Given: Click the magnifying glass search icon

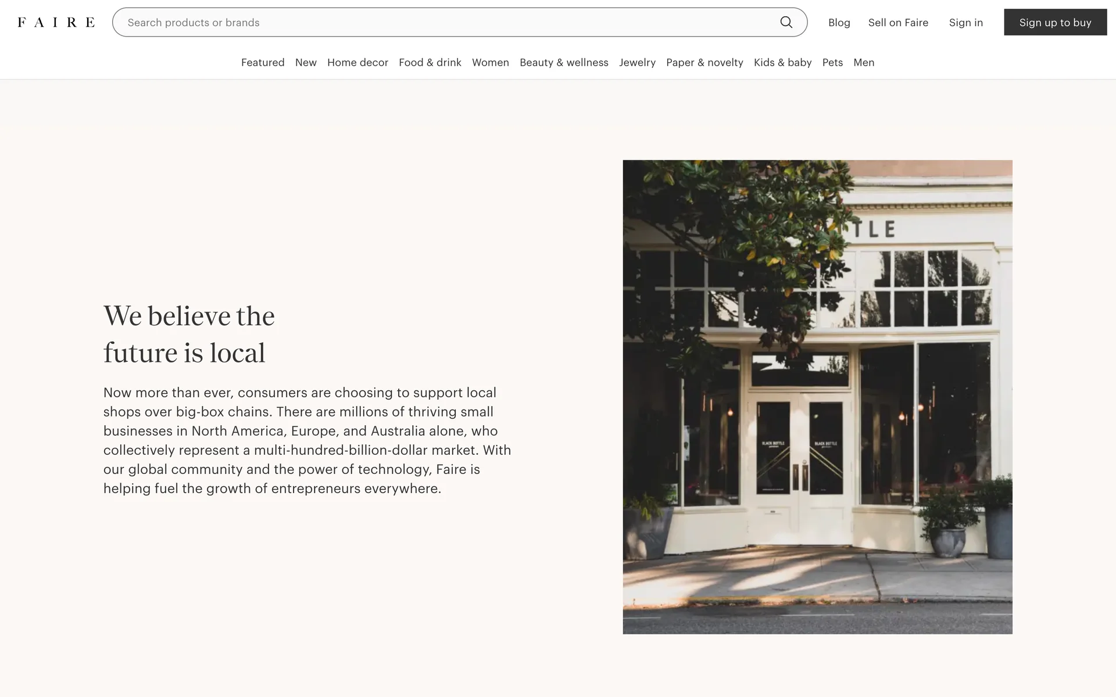Looking at the screenshot, I should tap(786, 22).
